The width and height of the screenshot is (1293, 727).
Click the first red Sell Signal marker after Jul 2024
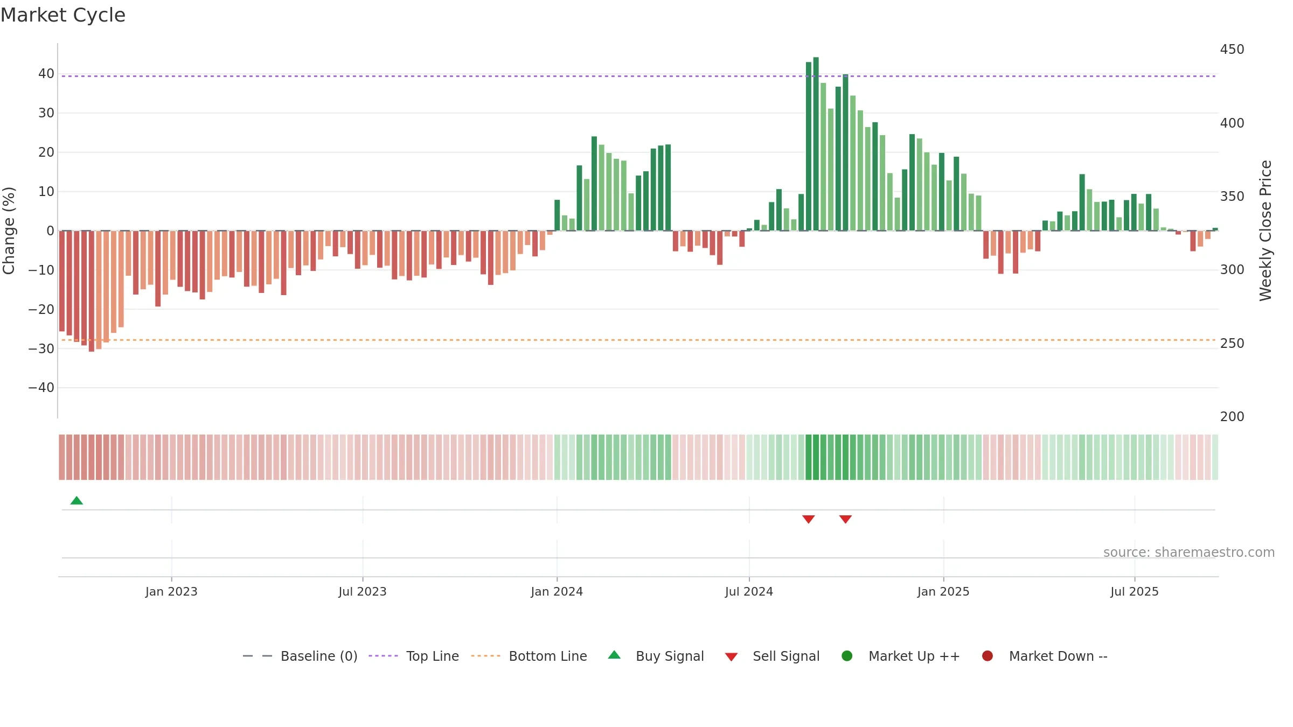pos(808,519)
